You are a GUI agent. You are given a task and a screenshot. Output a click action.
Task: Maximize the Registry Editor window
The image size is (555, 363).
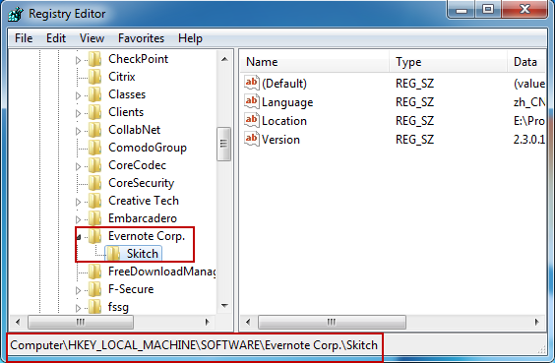point(488,9)
